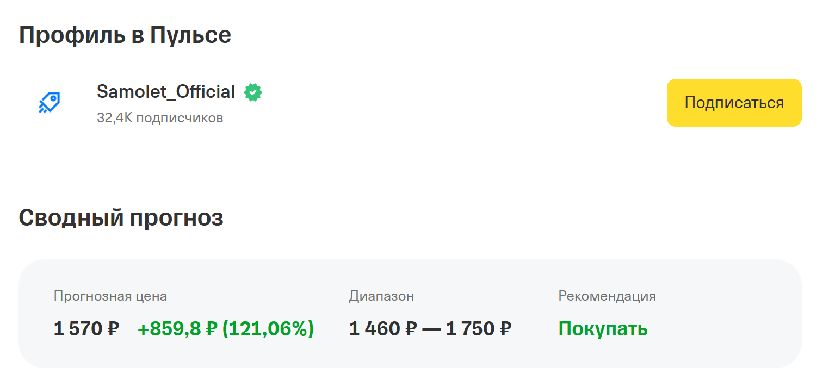
Task: Click the 1 460 ₽ lower range value
Action: (383, 329)
